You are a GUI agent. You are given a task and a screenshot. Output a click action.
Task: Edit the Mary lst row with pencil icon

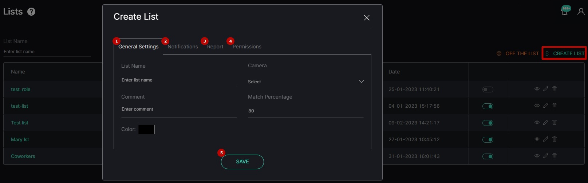point(546,139)
